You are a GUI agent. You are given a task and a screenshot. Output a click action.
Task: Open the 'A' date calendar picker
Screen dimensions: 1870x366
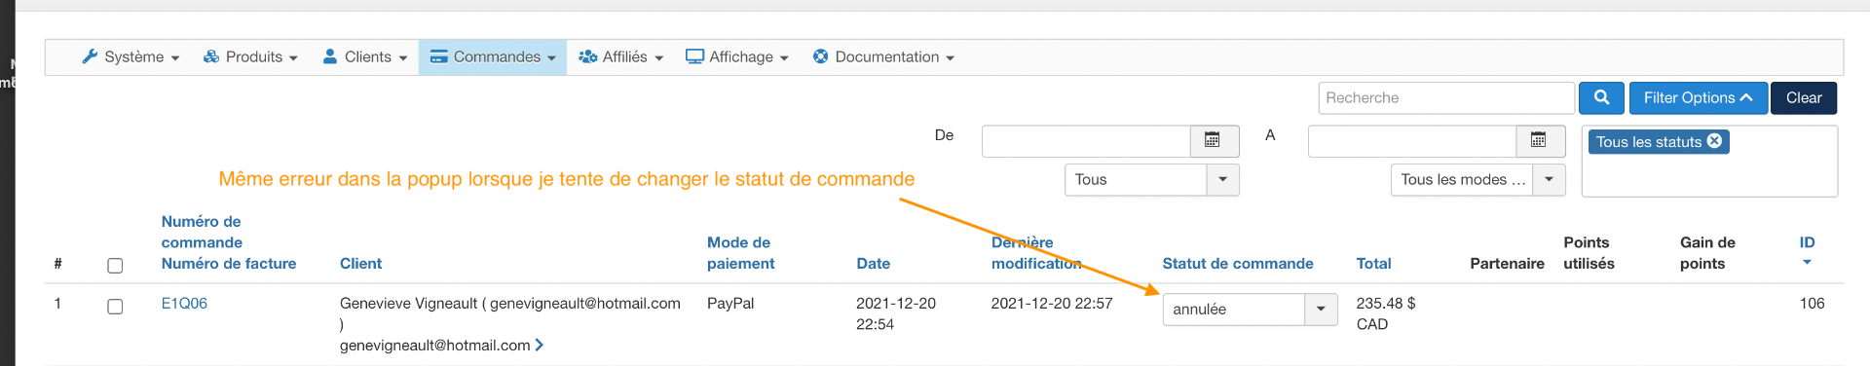pos(1540,140)
